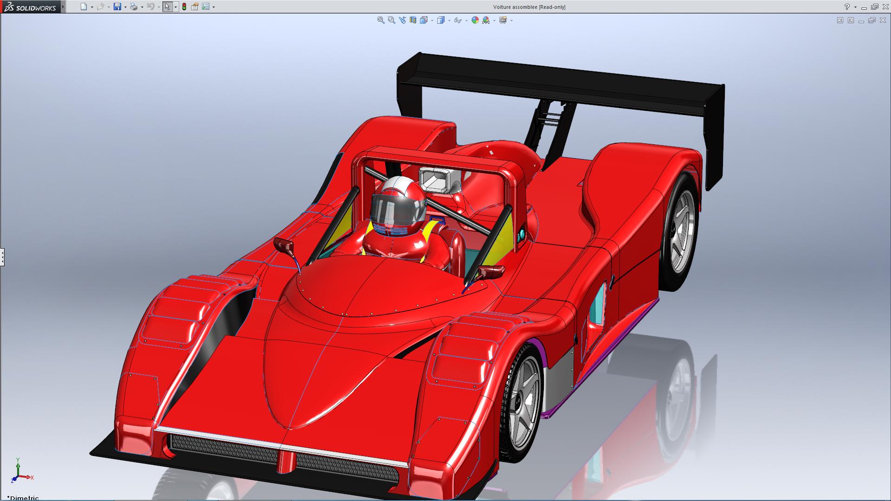Screen dimensions: 891x501
Task: Open File Properties icon in toolbar
Action: [x=195, y=6]
